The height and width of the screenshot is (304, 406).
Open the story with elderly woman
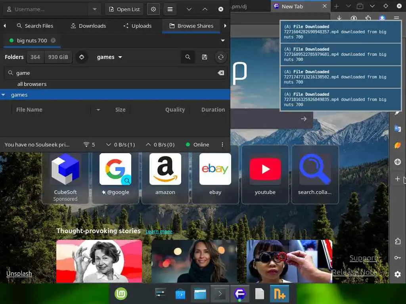point(99,261)
